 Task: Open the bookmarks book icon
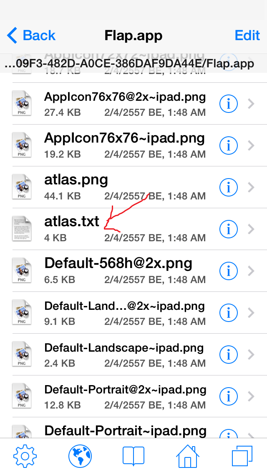tap(133, 456)
